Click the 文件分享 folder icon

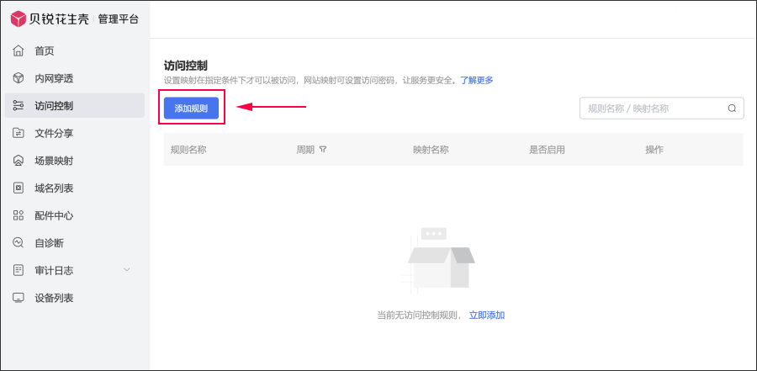point(19,133)
